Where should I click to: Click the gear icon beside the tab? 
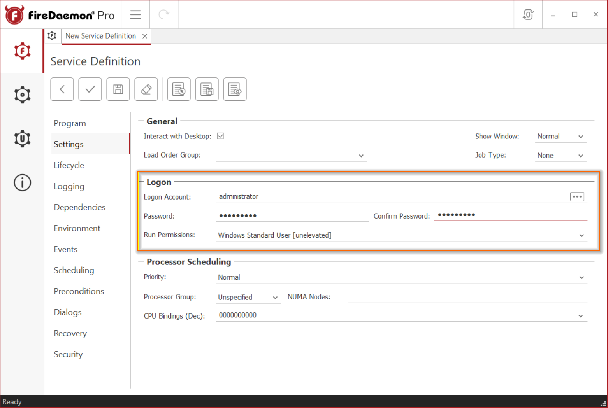(x=52, y=36)
